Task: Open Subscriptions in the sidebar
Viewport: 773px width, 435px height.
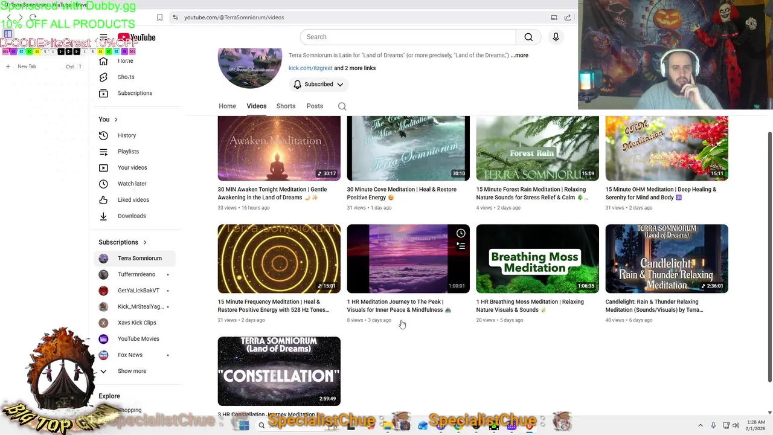Action: pos(135,93)
